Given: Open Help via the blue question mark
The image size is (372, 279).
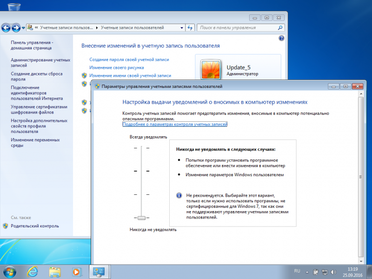Looking at the screenshot, I should click(281, 38).
